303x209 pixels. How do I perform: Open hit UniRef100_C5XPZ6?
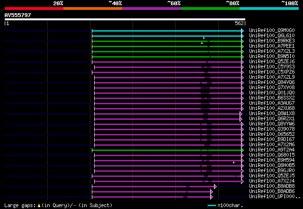272,72
